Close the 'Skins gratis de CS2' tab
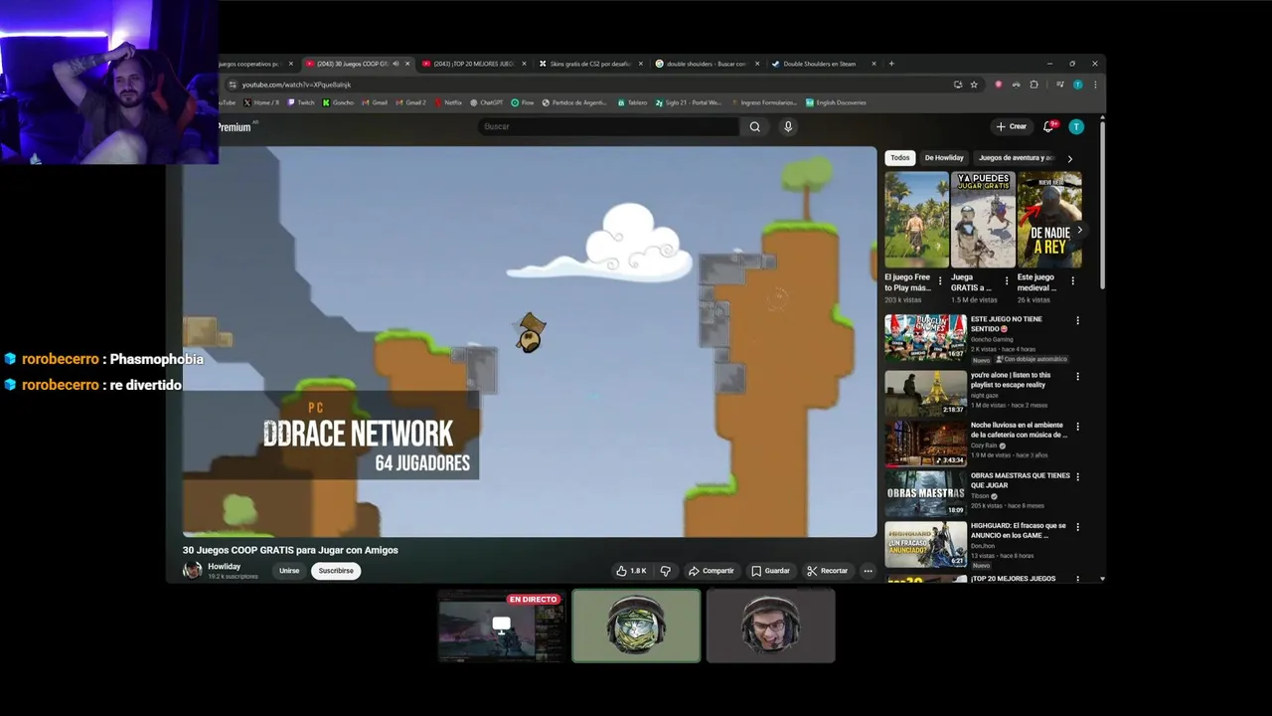The image size is (1272, 716). click(641, 64)
